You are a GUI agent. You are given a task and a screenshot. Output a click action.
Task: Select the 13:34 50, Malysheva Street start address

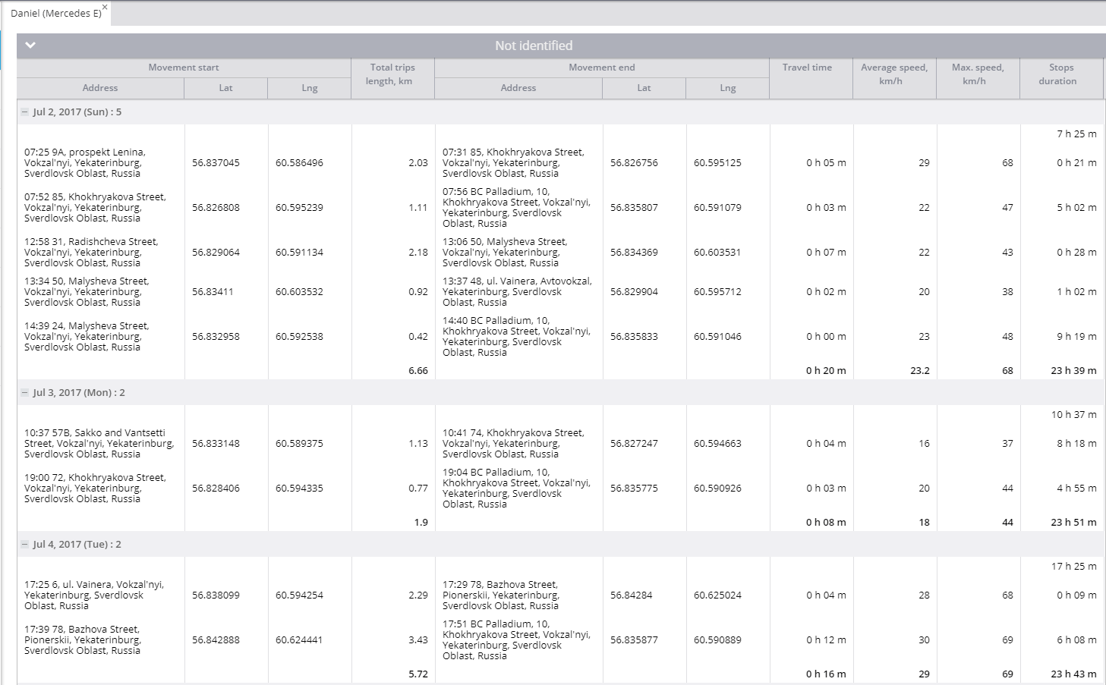pos(87,292)
